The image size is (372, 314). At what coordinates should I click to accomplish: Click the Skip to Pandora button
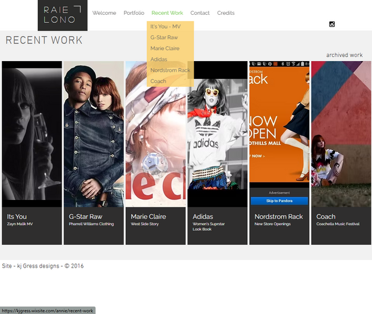279,201
